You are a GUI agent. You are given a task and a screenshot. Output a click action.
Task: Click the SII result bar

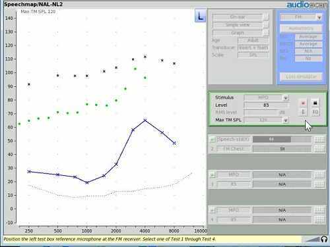tap(282, 149)
